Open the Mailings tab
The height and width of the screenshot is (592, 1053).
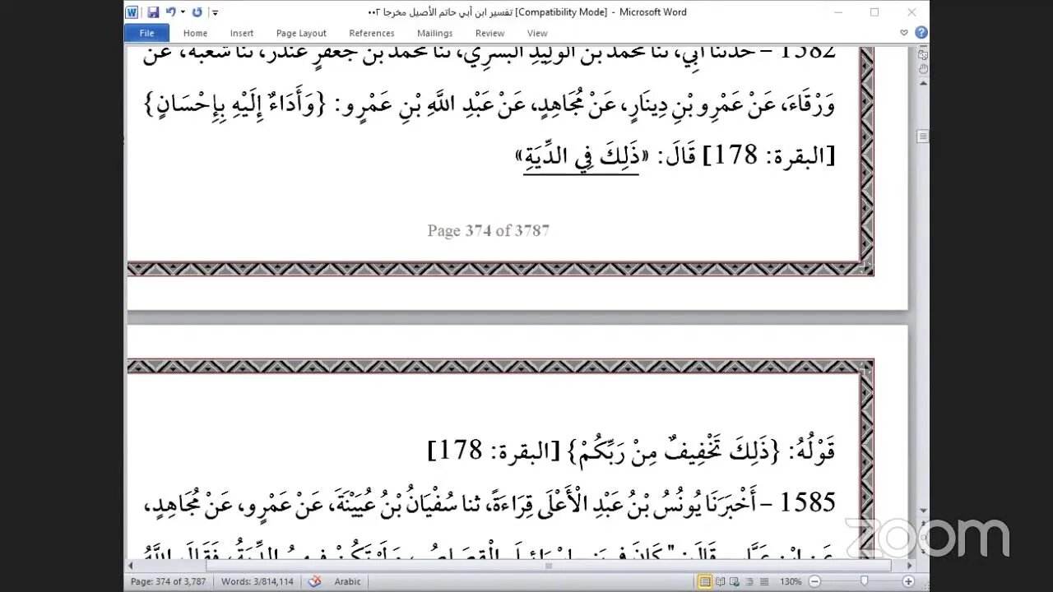coord(434,33)
